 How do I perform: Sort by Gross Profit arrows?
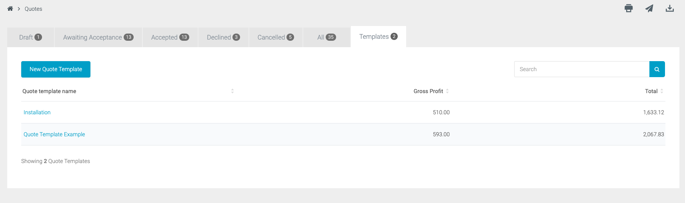pos(447,91)
